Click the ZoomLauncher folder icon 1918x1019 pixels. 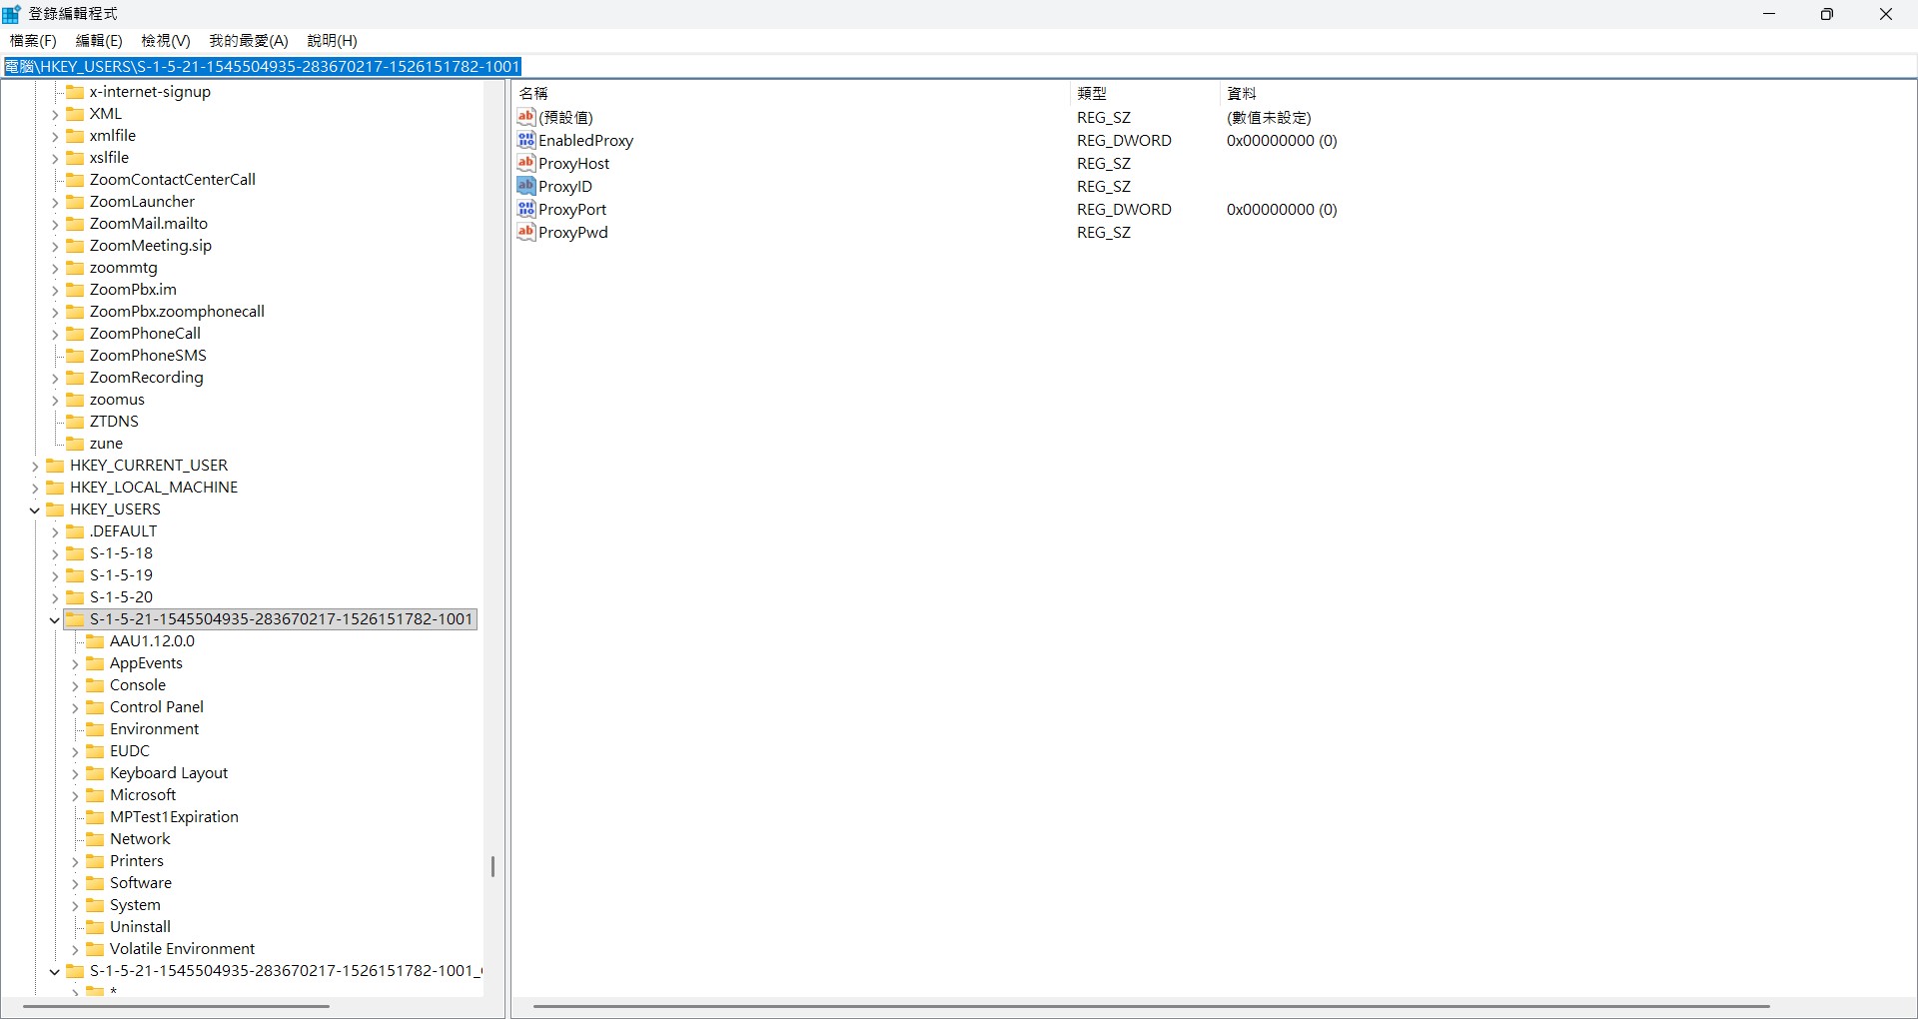tap(75, 201)
